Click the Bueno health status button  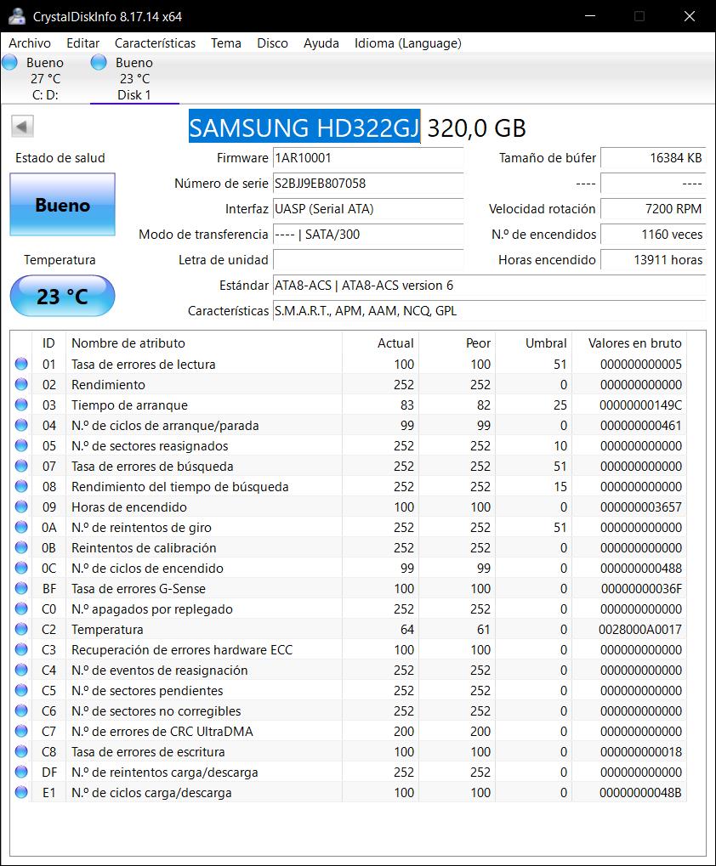point(62,205)
